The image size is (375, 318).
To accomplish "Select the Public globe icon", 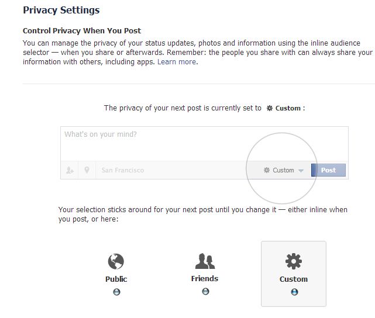I will click(116, 261).
